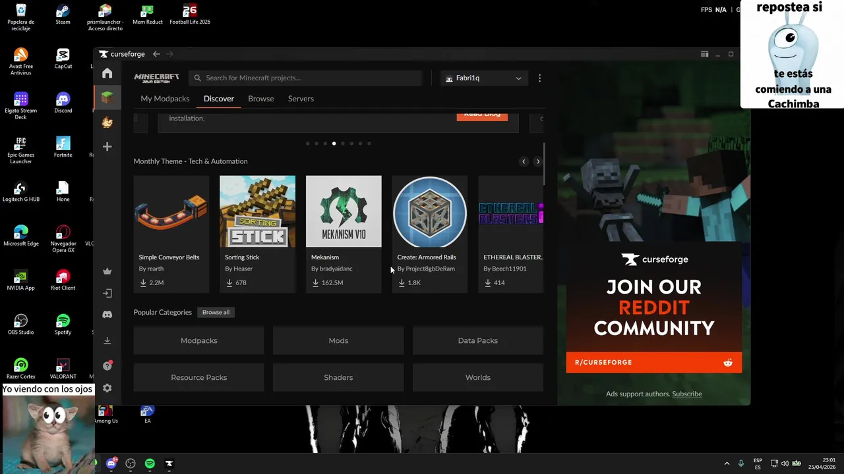This screenshot has width=844, height=474.
Task: Click the "By bradyaidanc" author text
Action: (x=332, y=269)
